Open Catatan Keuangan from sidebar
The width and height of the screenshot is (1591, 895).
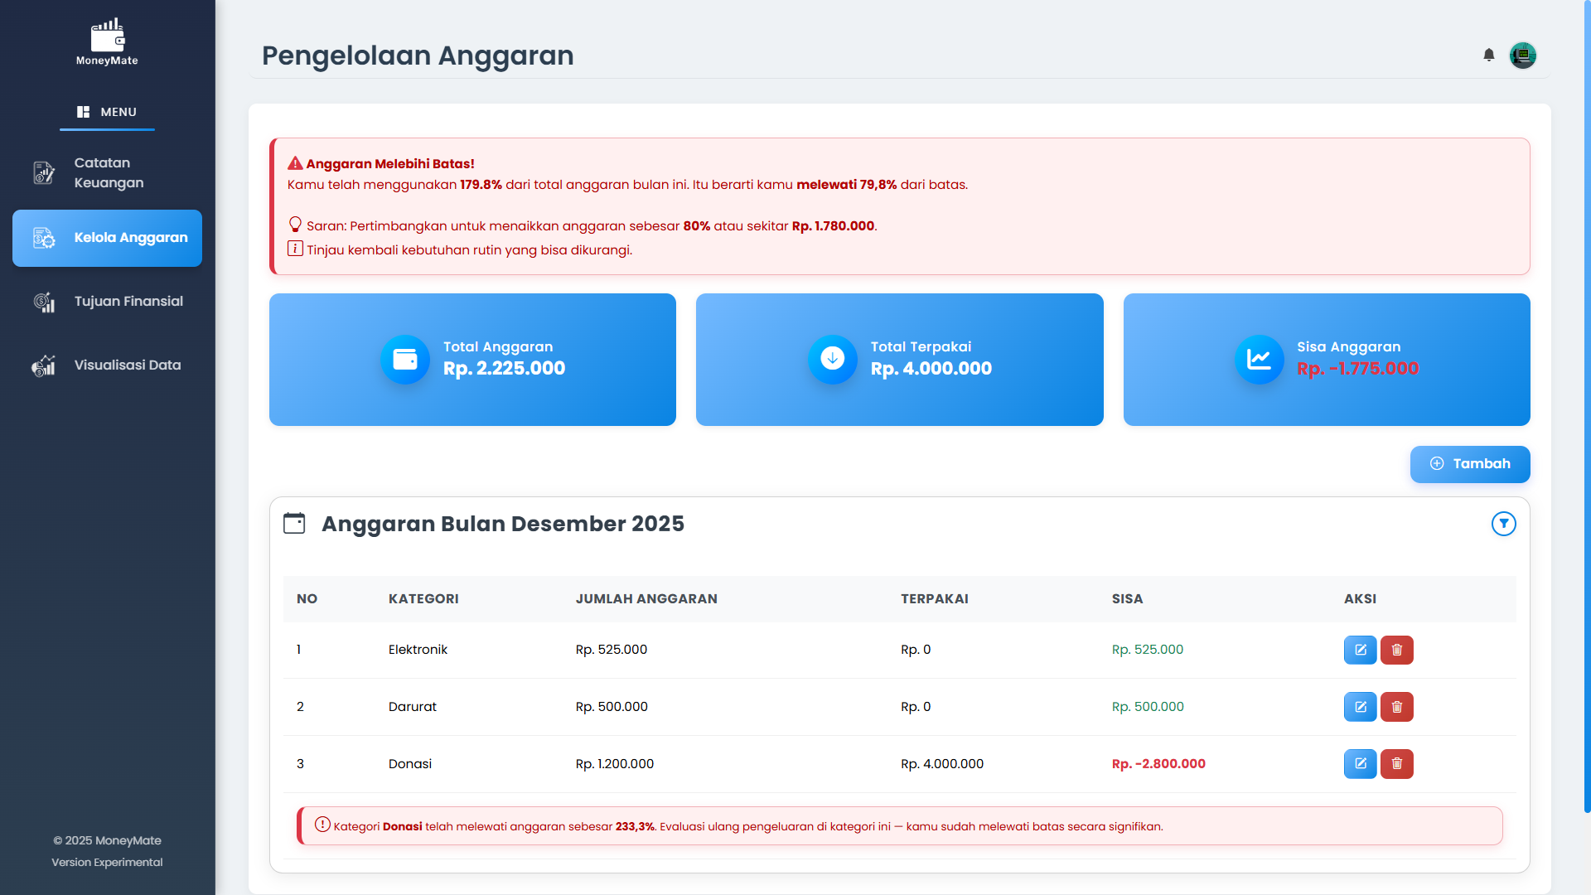coord(107,172)
